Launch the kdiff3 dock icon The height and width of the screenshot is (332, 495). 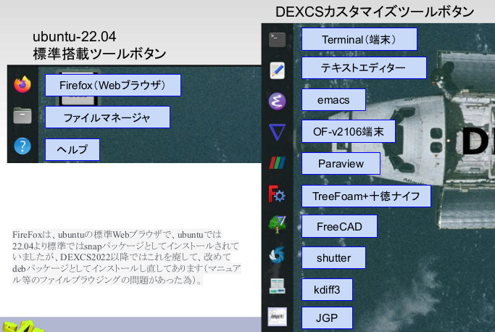(x=277, y=287)
